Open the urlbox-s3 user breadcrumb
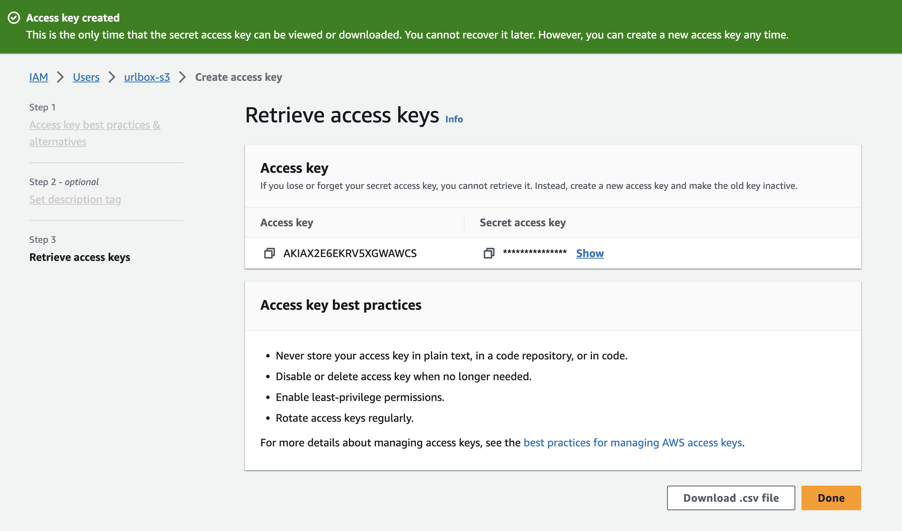The image size is (902, 531). coord(147,77)
